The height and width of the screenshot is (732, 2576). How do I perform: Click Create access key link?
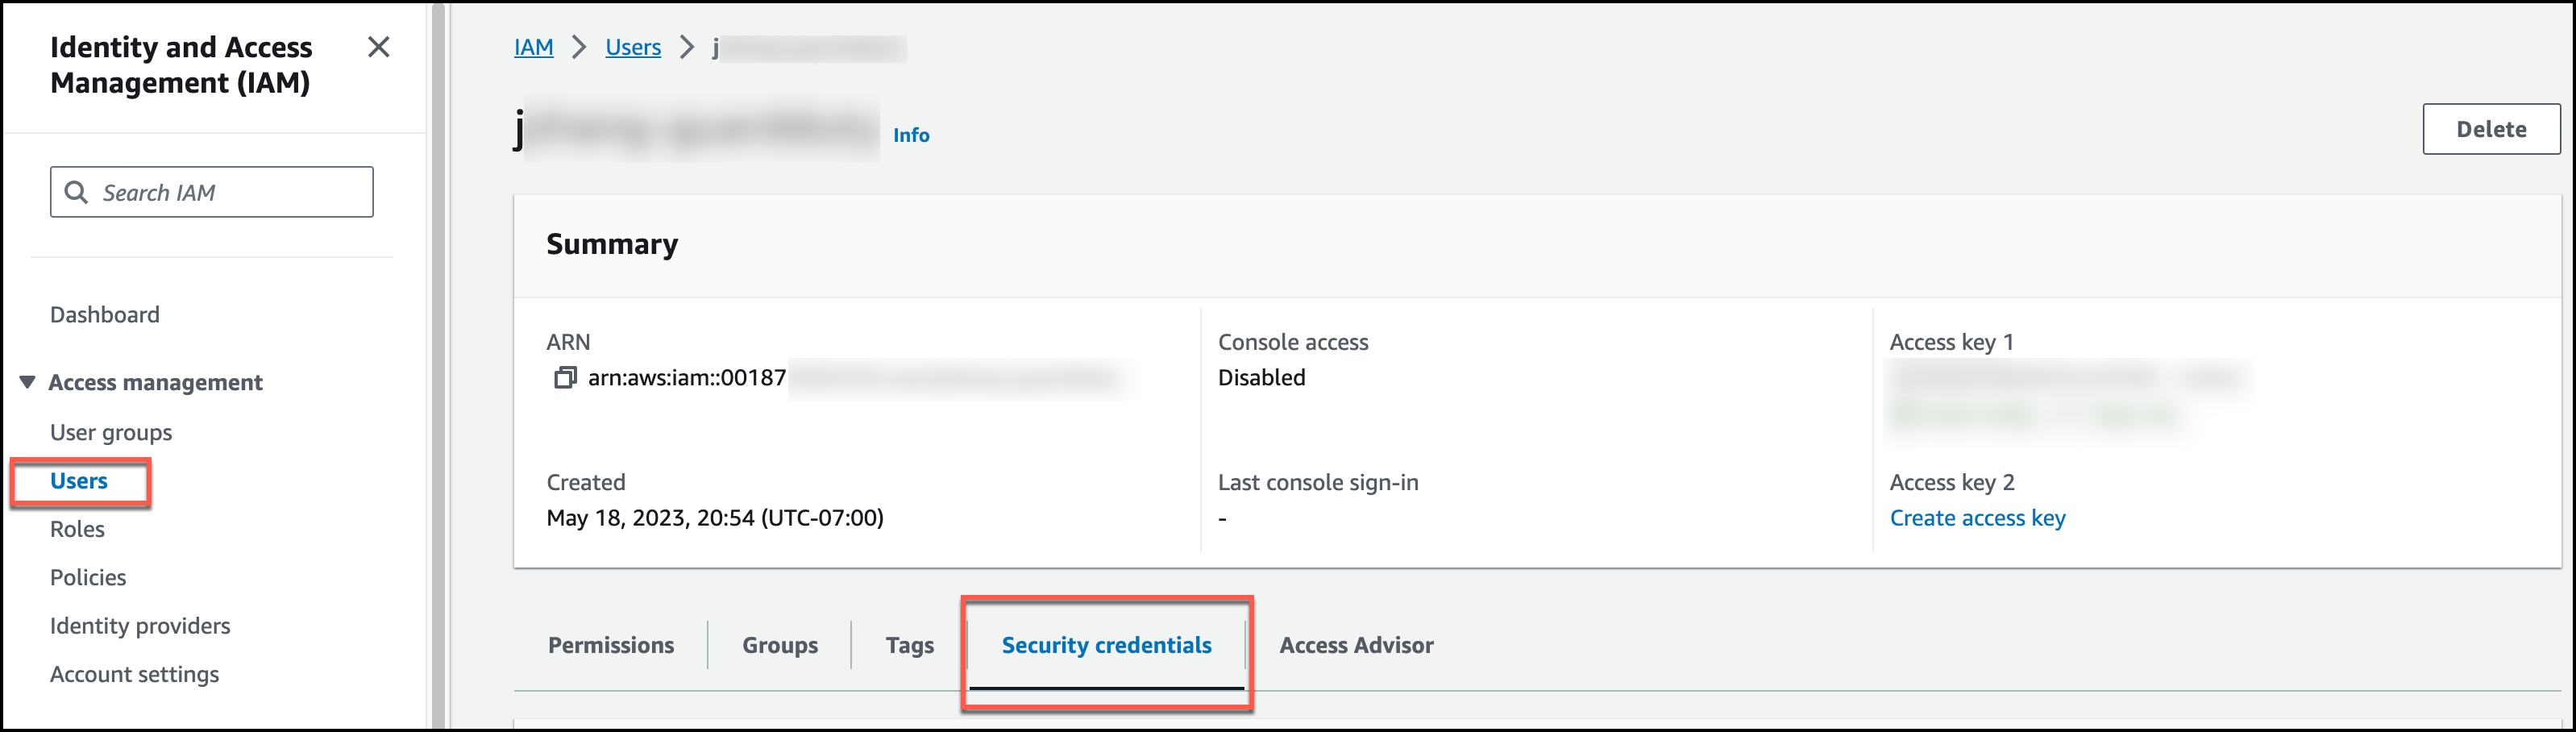[1977, 518]
